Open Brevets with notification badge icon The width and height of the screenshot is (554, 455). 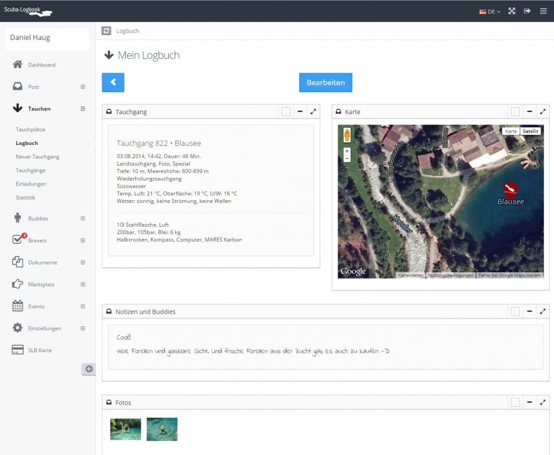[18, 240]
